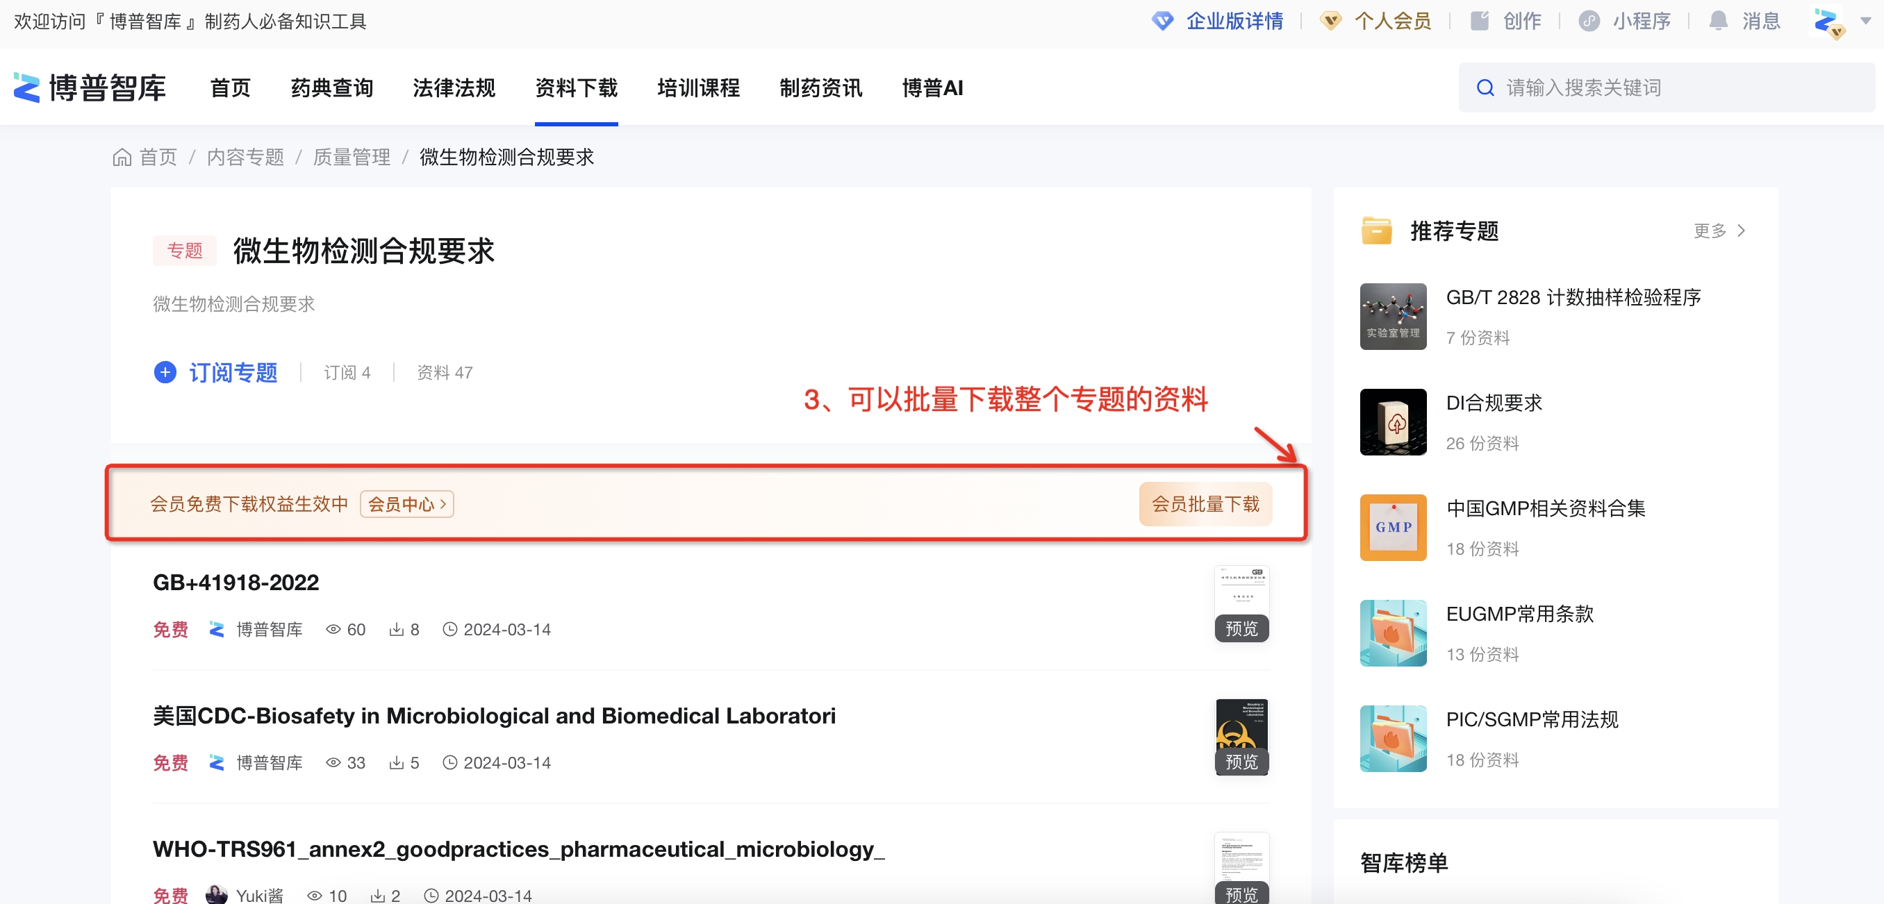Click the 创作 edit icon
Image resolution: width=1884 pixels, height=904 pixels.
pyautogui.click(x=1480, y=20)
